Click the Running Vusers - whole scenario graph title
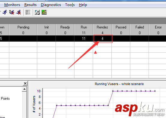The width and height of the screenshot is (166, 118). pyautogui.click(x=119, y=84)
